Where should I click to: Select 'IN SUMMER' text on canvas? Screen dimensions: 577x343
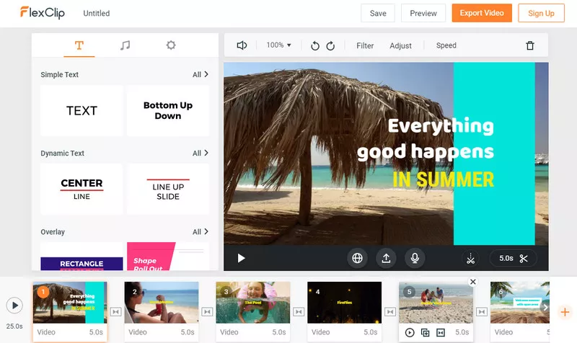point(443,179)
